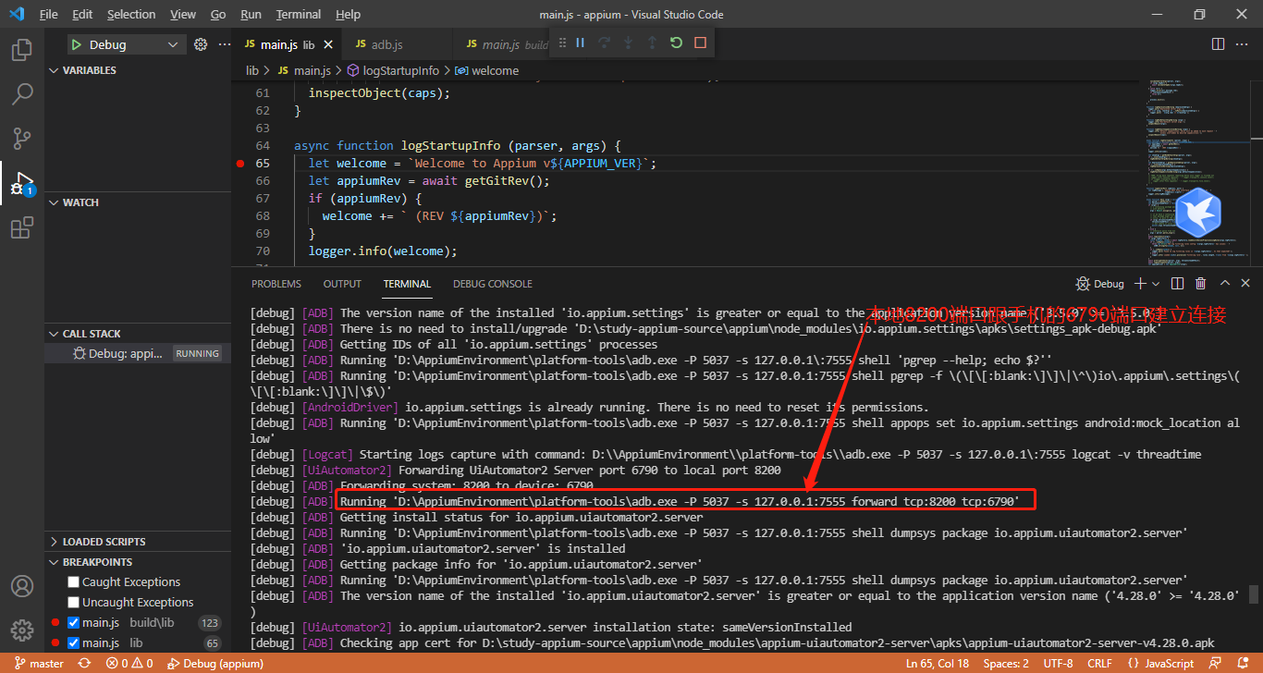Open the Terminal menu
This screenshot has width=1263, height=673.
(x=299, y=15)
